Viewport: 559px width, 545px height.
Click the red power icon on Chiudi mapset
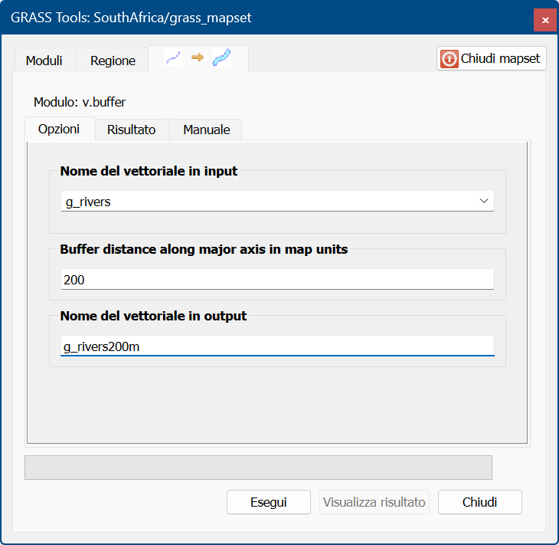click(x=449, y=58)
